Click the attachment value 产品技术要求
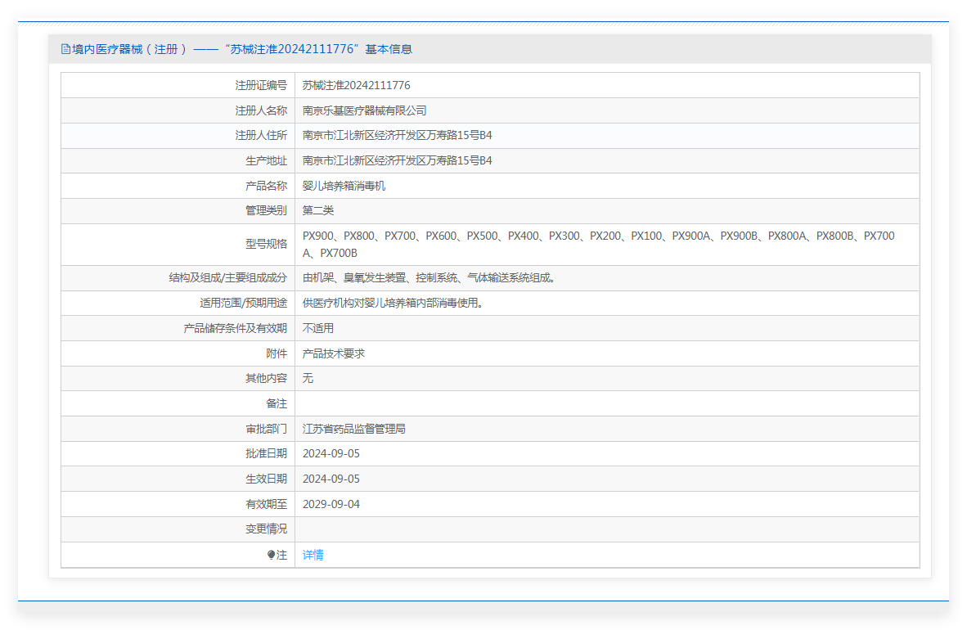 (334, 353)
